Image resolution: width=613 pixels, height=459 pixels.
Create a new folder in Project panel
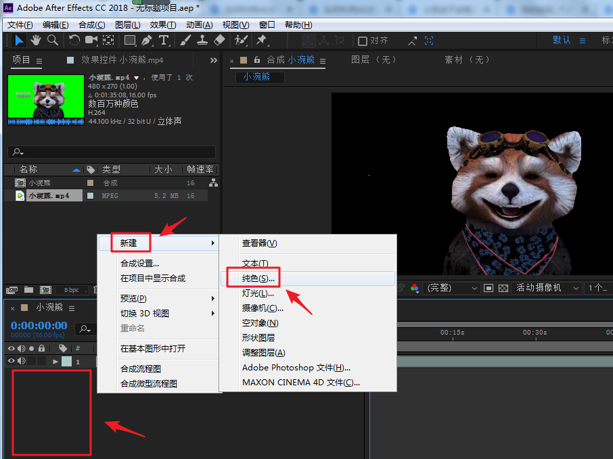click(28, 290)
